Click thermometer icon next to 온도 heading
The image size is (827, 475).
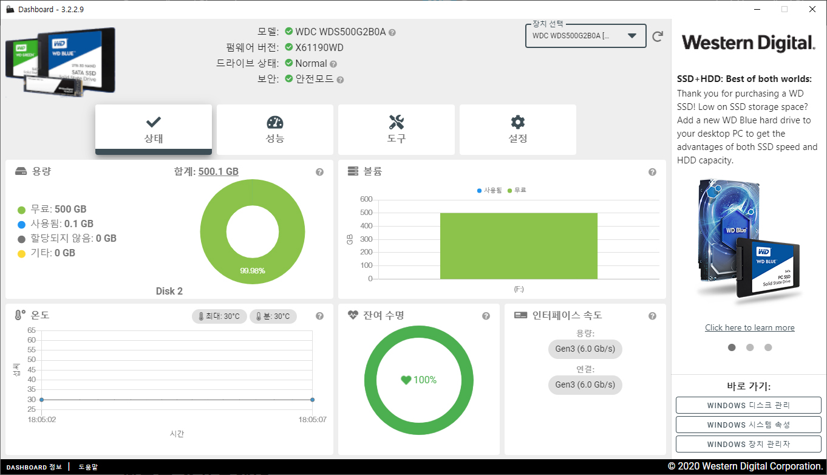20,315
